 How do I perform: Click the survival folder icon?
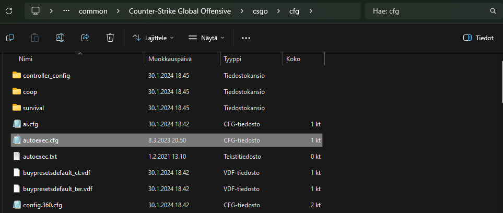pos(17,108)
